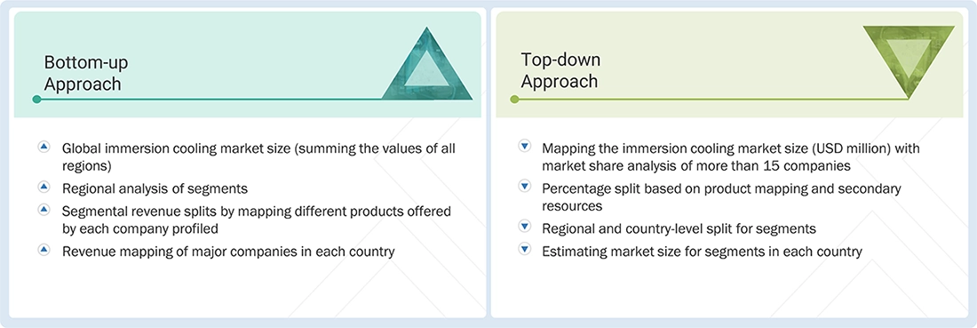Click the down-arrow bullet beside Mapping the immersion cooling
Screen dimensions: 977x328
click(524, 147)
